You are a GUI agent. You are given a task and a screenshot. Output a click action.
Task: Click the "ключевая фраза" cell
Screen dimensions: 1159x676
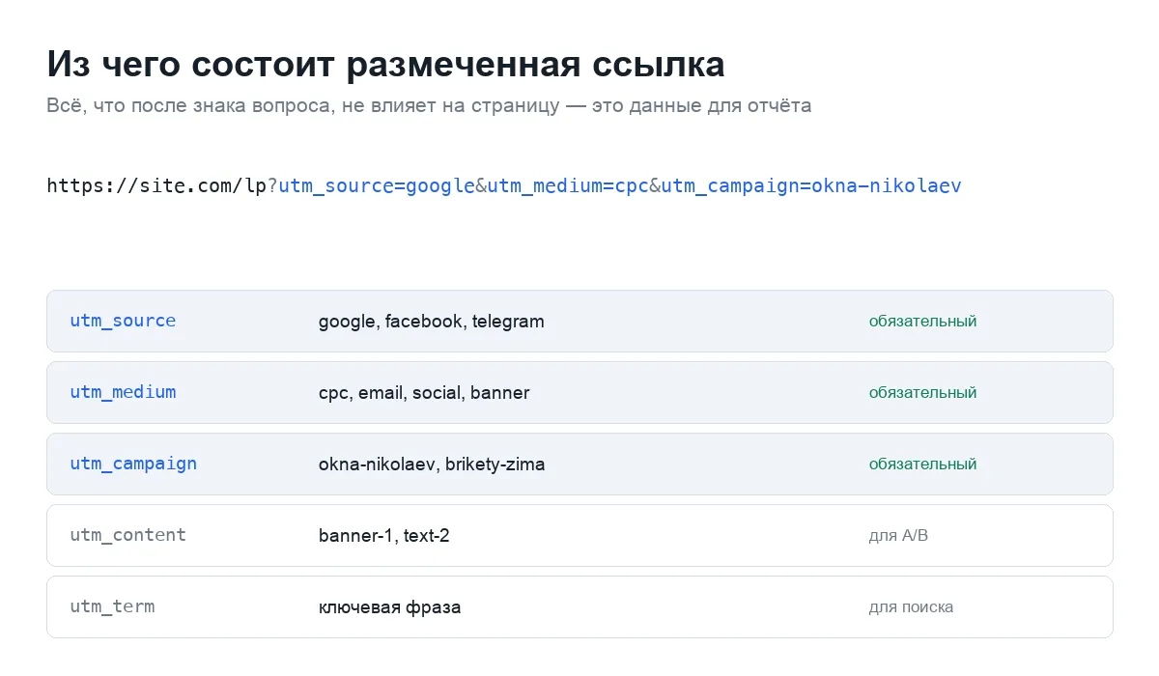[390, 607]
